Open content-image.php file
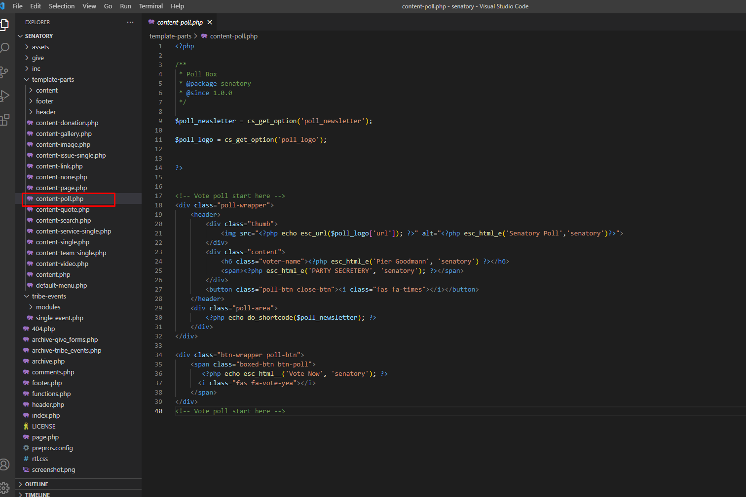This screenshot has width=746, height=497. click(78, 144)
